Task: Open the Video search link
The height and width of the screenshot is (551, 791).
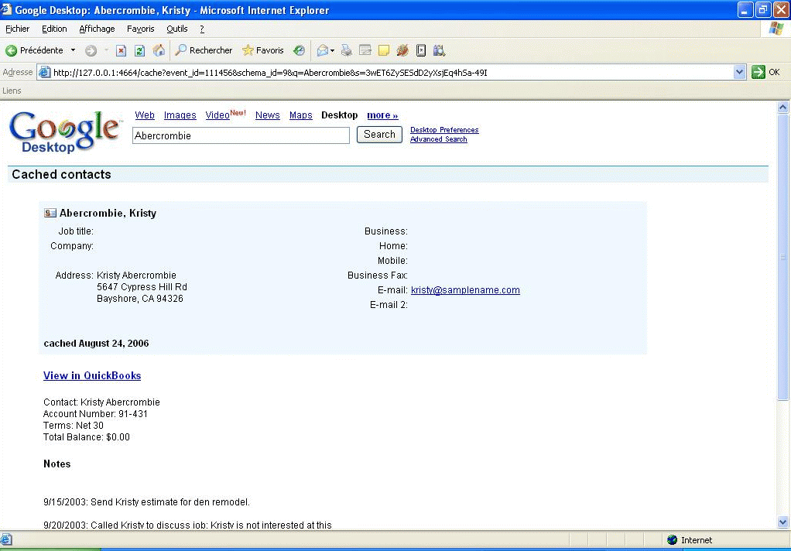Action: 217,115
